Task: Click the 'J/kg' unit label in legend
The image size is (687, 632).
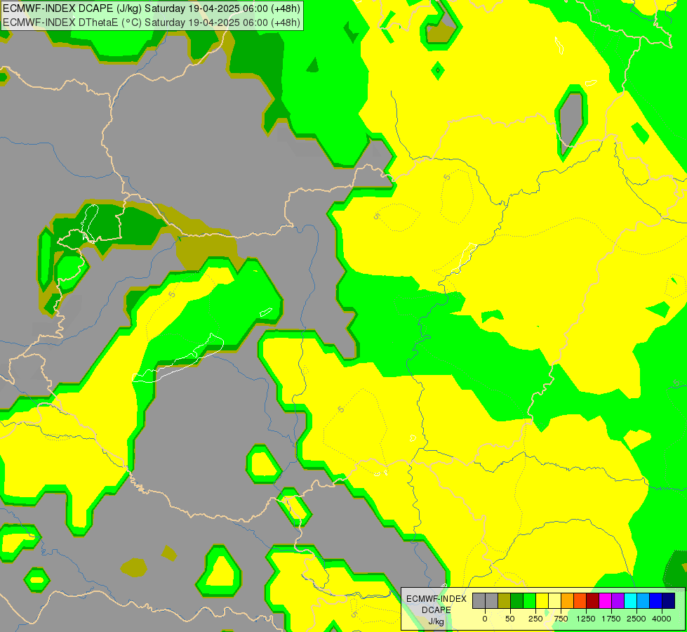Action: tap(436, 621)
